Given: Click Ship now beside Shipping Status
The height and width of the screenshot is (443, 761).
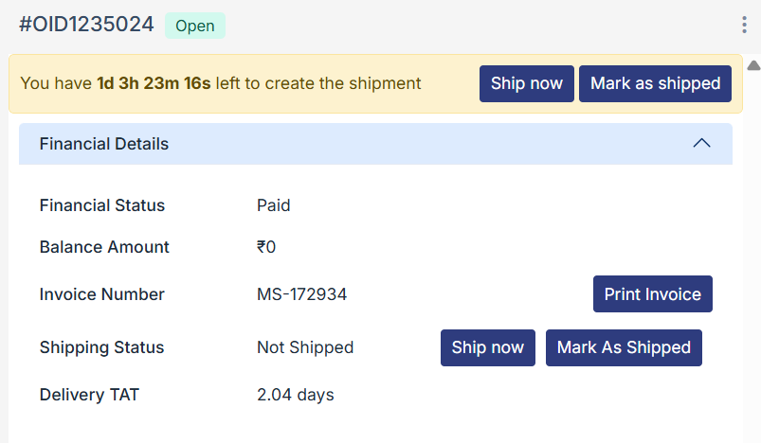Looking at the screenshot, I should [x=487, y=347].
